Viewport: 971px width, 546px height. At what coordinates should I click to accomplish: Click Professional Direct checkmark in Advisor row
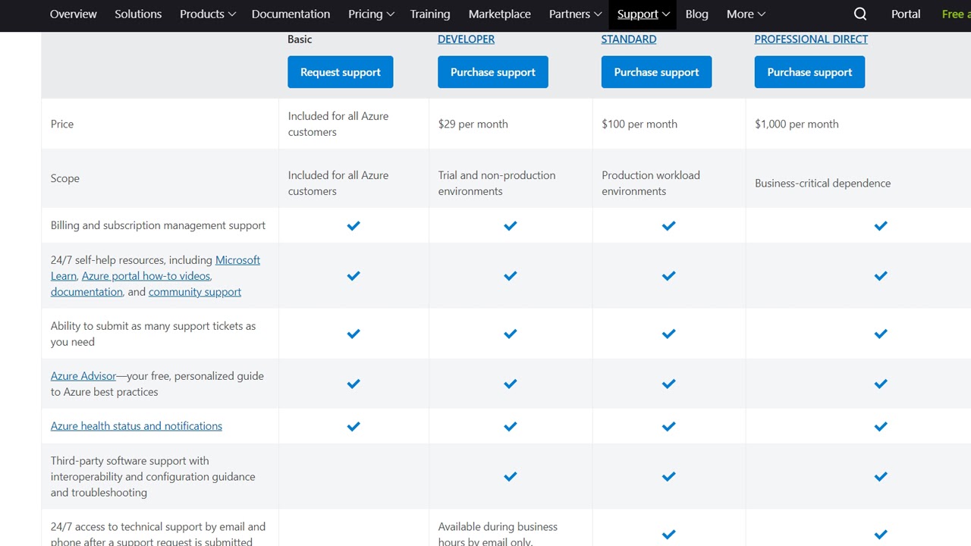point(881,383)
